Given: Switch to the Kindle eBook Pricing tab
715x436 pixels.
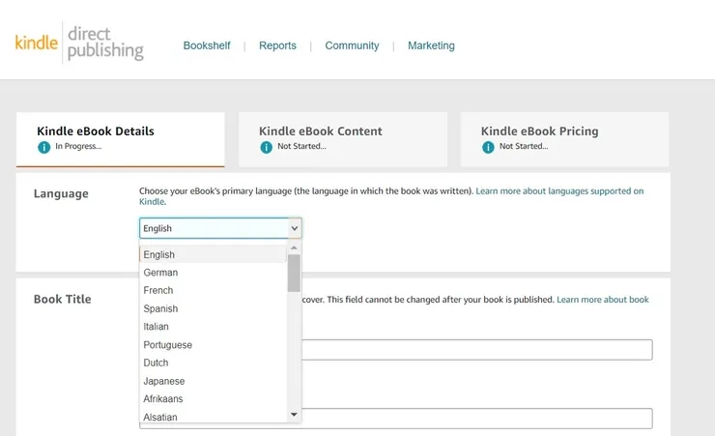Looking at the screenshot, I should coord(565,138).
